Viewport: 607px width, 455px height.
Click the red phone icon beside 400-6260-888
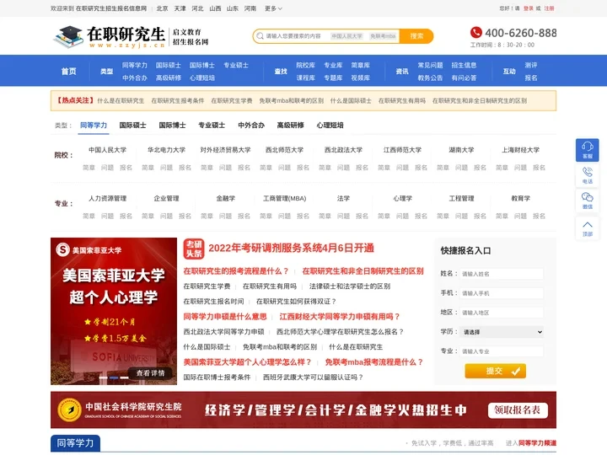coord(475,33)
